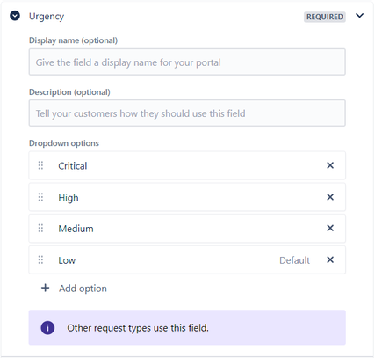The width and height of the screenshot is (375, 358).
Task: Delete the Low option using its X
Action: tap(330, 259)
